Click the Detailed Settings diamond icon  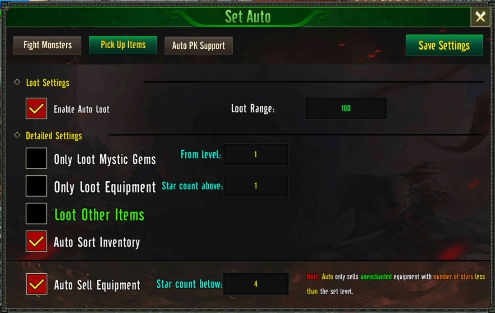point(18,135)
